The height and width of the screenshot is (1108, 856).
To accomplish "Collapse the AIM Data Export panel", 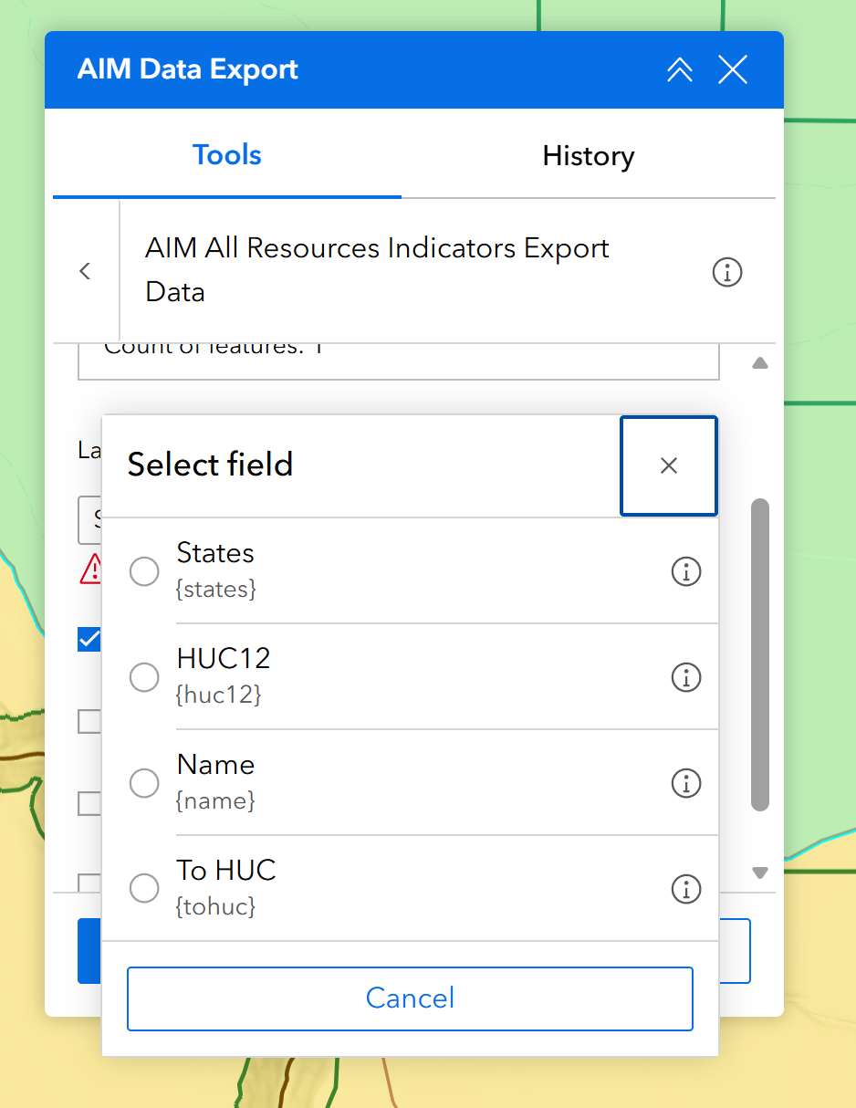I will [x=680, y=70].
